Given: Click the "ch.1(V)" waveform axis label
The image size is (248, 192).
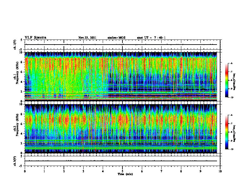Looking at the screenshot, I should point(15,45).
